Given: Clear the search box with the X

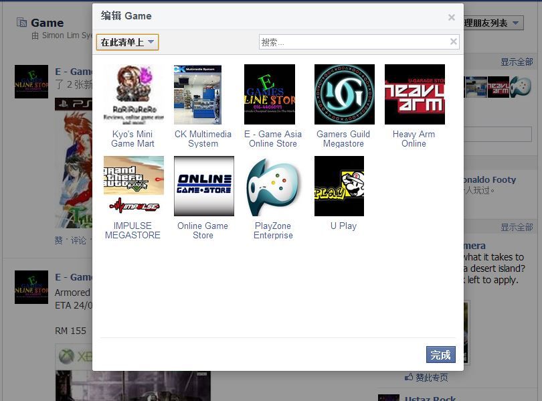Looking at the screenshot, I should coord(454,42).
